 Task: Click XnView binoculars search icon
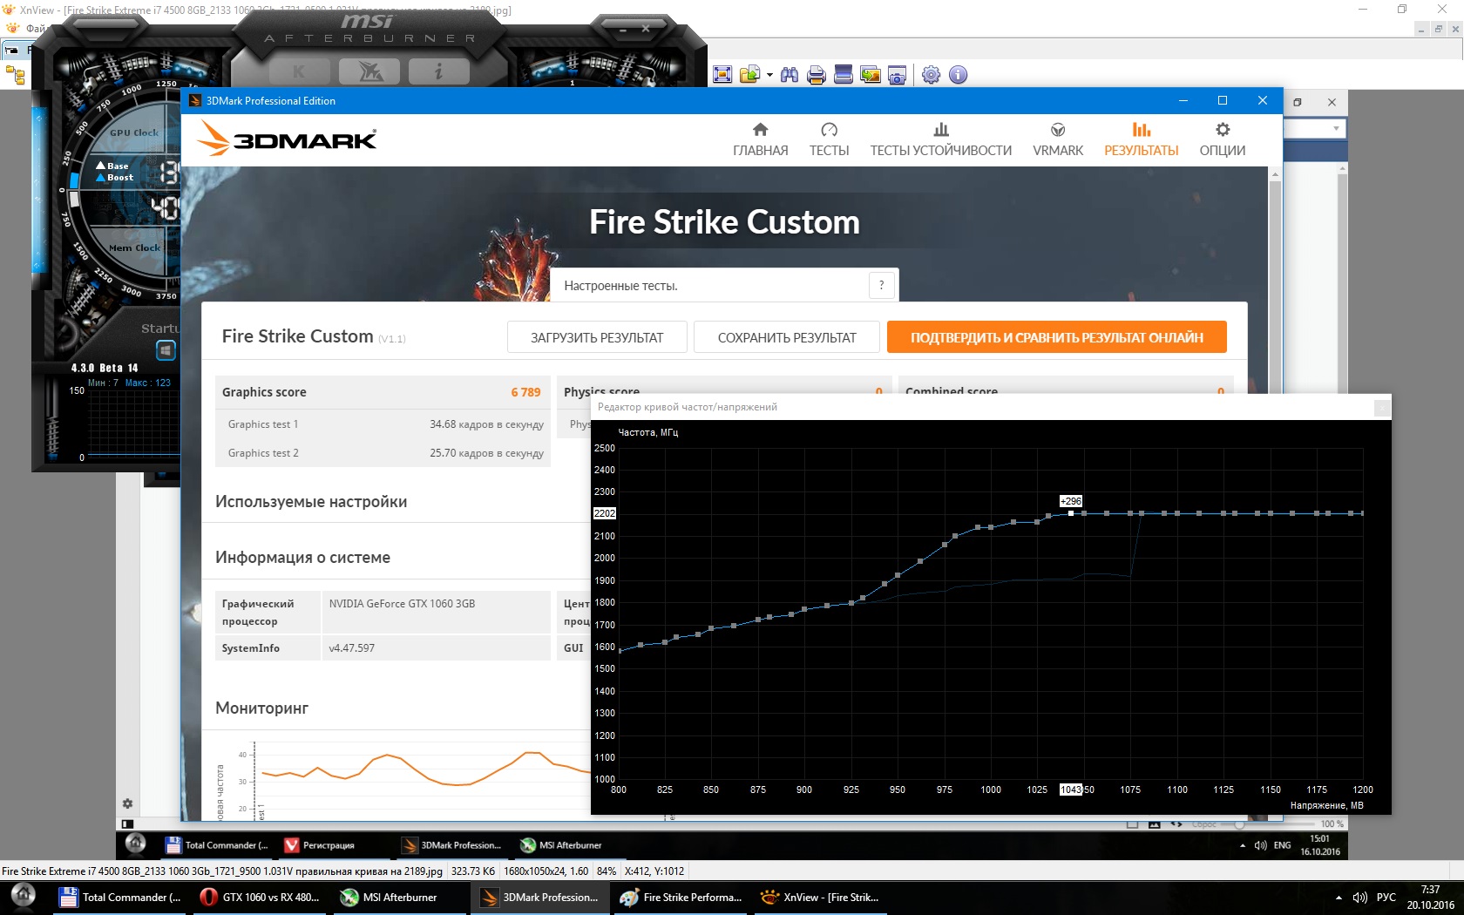(790, 75)
